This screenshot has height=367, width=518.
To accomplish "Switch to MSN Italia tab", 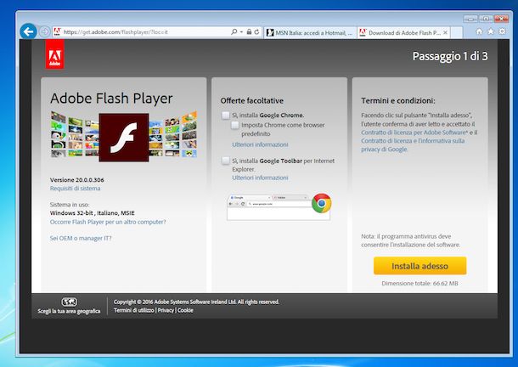I will coord(310,33).
